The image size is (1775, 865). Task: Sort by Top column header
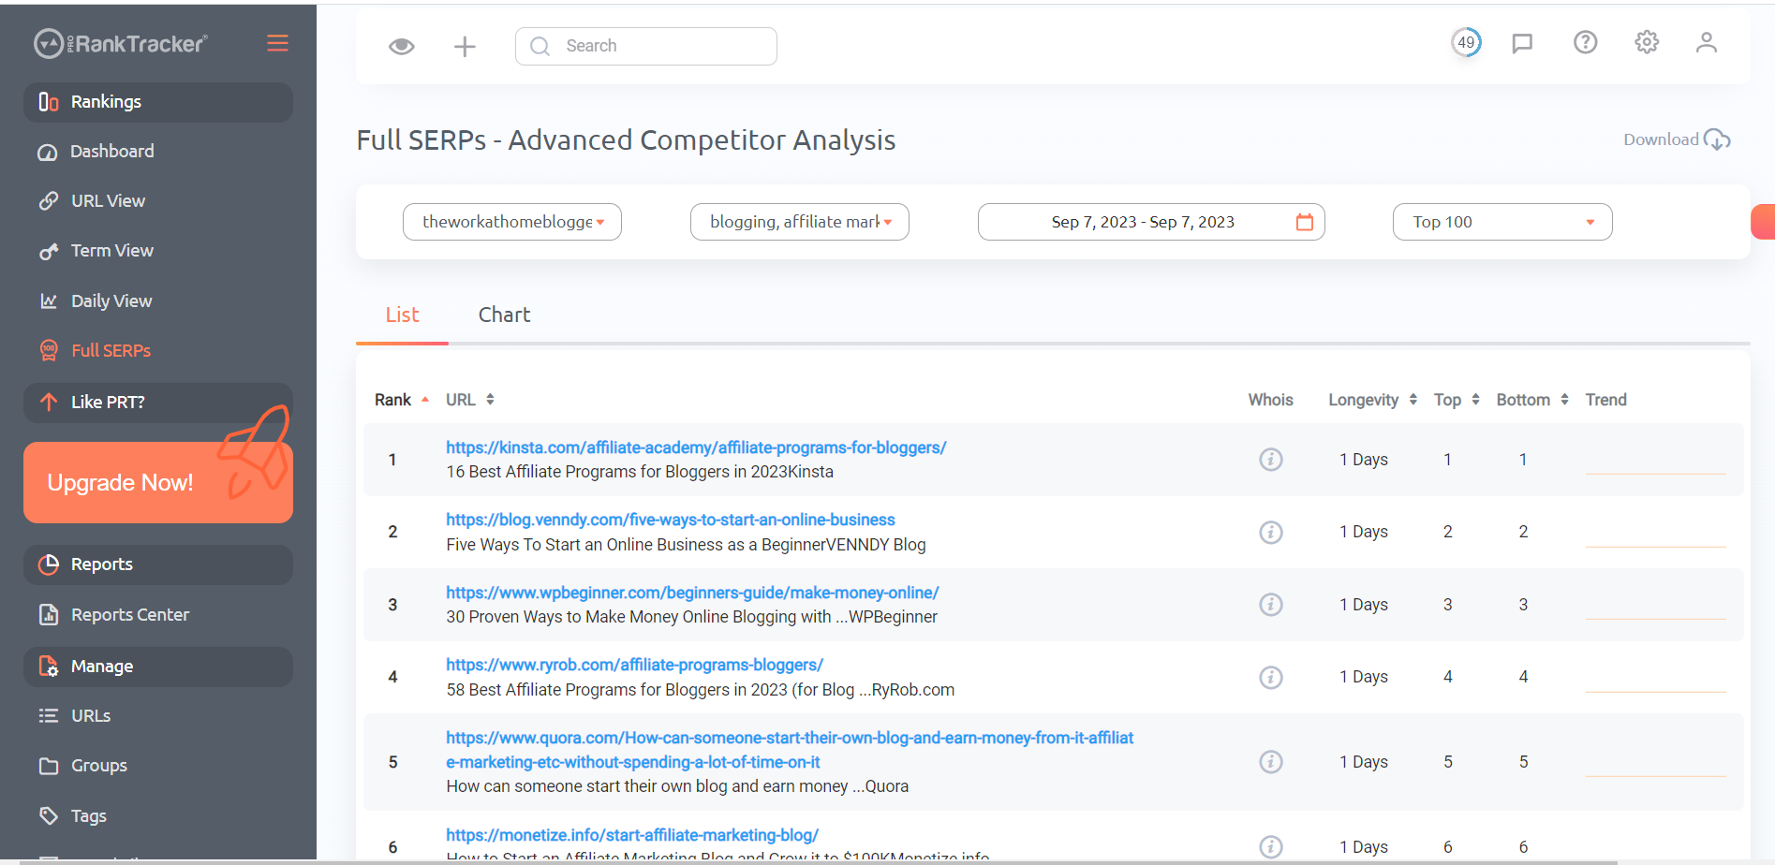(1457, 400)
